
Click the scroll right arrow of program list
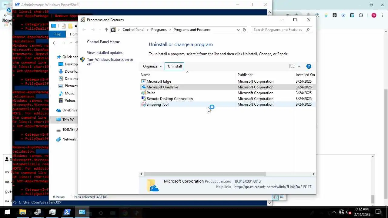(313, 174)
